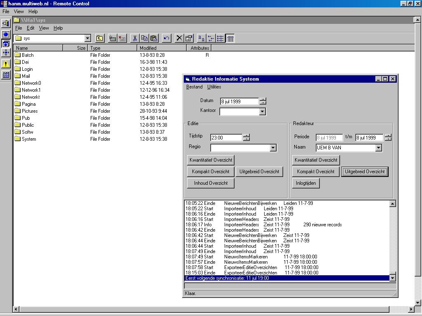The width and height of the screenshot is (422, 316).
Task: Expand the Naam dropdown showing UEM B VAN
Action: pos(378,148)
